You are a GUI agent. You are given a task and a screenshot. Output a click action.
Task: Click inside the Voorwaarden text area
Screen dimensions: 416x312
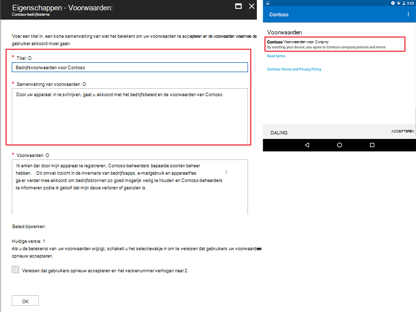click(130, 187)
